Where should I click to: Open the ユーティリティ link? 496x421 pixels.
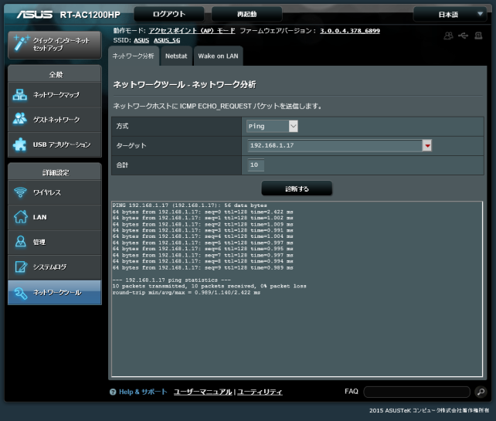coord(260,392)
